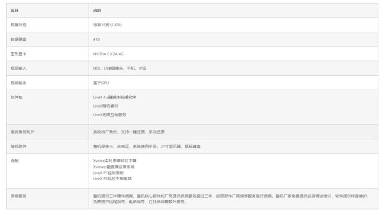Screen dimensions: 384x213
Task: Click the 标准19英寸 4RU cell text
Action: pos(107,25)
